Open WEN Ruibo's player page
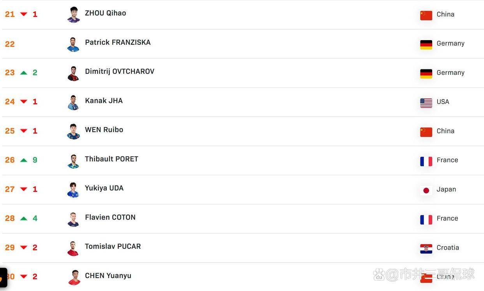This screenshot has height=291, width=484. coord(104,130)
